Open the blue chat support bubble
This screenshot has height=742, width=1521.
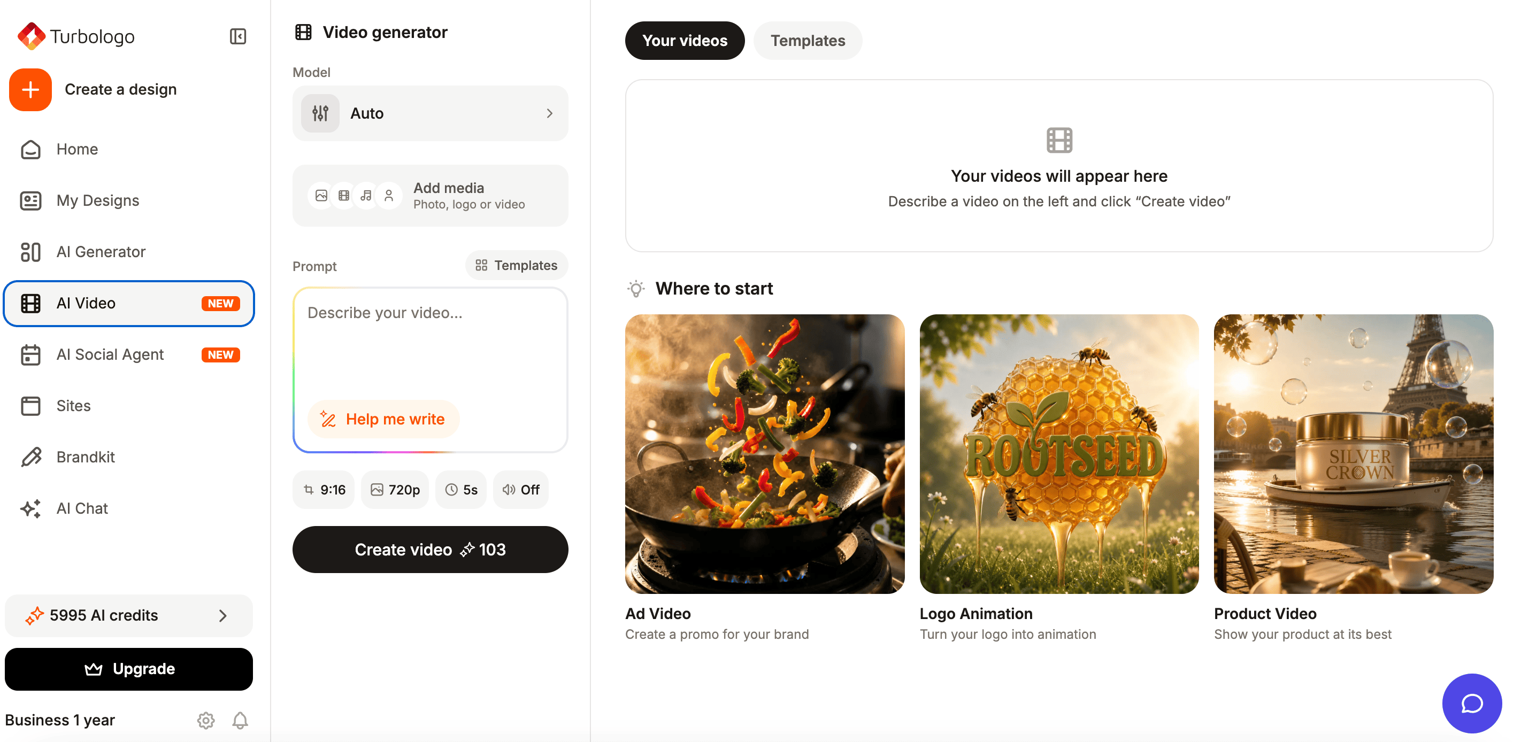coord(1471,703)
